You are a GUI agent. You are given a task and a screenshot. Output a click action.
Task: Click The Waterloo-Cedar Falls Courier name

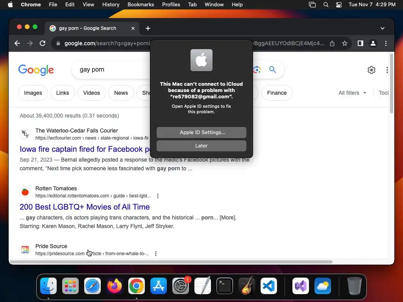pos(77,131)
